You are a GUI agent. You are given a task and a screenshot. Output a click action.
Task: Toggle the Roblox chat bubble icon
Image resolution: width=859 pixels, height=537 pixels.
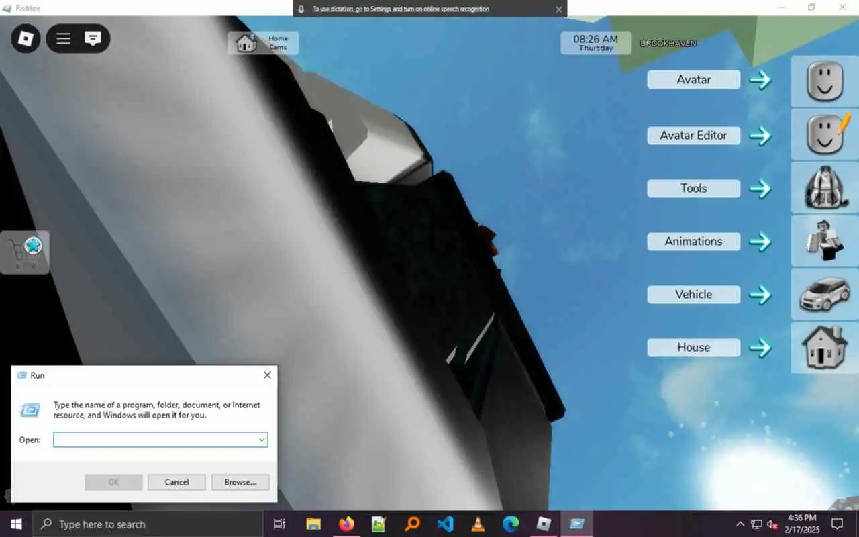(93, 38)
